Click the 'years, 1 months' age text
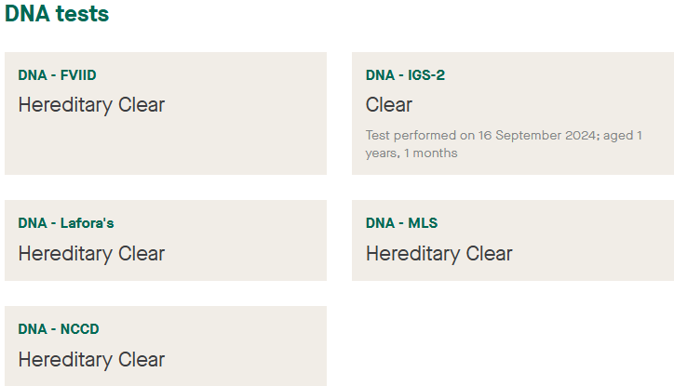674x386 pixels. point(411,153)
